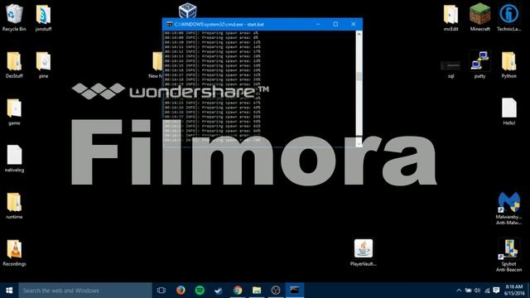Click the Search the web and Windows box
Viewport: 530px width, 298px height.
pyautogui.click(x=85, y=291)
